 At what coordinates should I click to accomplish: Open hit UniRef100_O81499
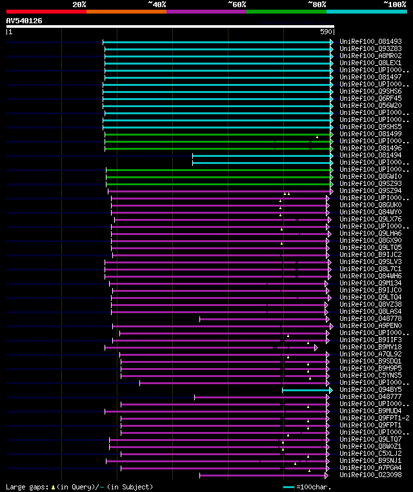click(x=370, y=134)
